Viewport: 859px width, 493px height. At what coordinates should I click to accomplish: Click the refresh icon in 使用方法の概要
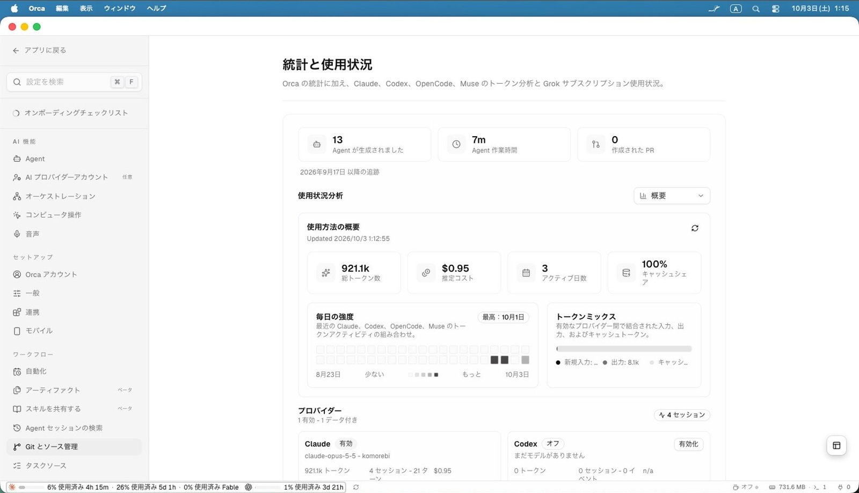695,228
